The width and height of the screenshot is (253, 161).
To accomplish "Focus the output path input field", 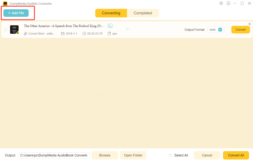I will click(54, 155).
